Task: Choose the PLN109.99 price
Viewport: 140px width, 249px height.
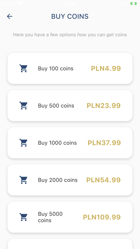Action: click(x=102, y=217)
